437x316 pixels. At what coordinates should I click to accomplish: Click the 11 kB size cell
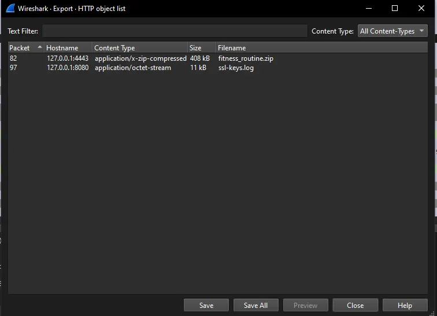(198, 68)
